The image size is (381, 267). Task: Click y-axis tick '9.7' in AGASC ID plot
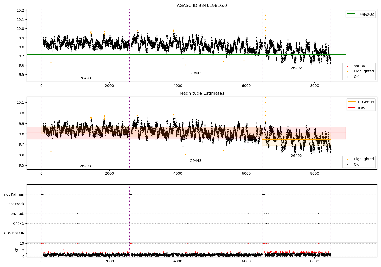point(22,56)
